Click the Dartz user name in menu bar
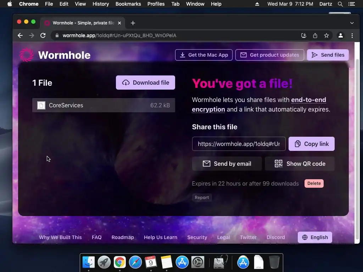This screenshot has width=363, height=272. [x=325, y=4]
